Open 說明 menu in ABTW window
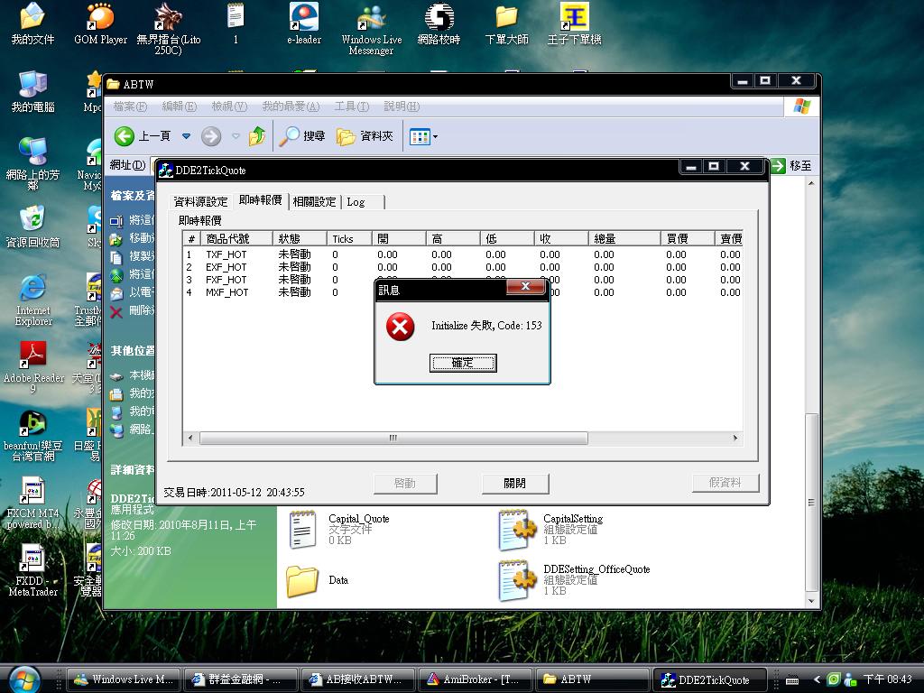 [402, 106]
